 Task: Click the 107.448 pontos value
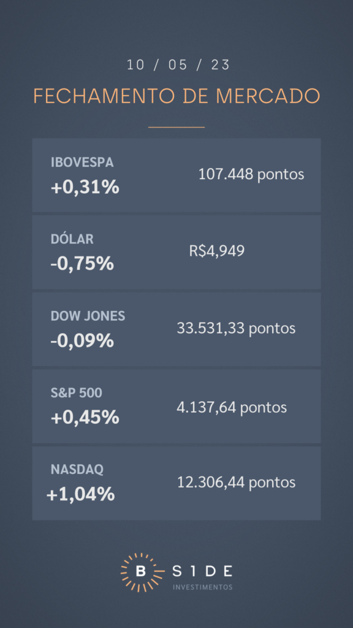point(251,174)
